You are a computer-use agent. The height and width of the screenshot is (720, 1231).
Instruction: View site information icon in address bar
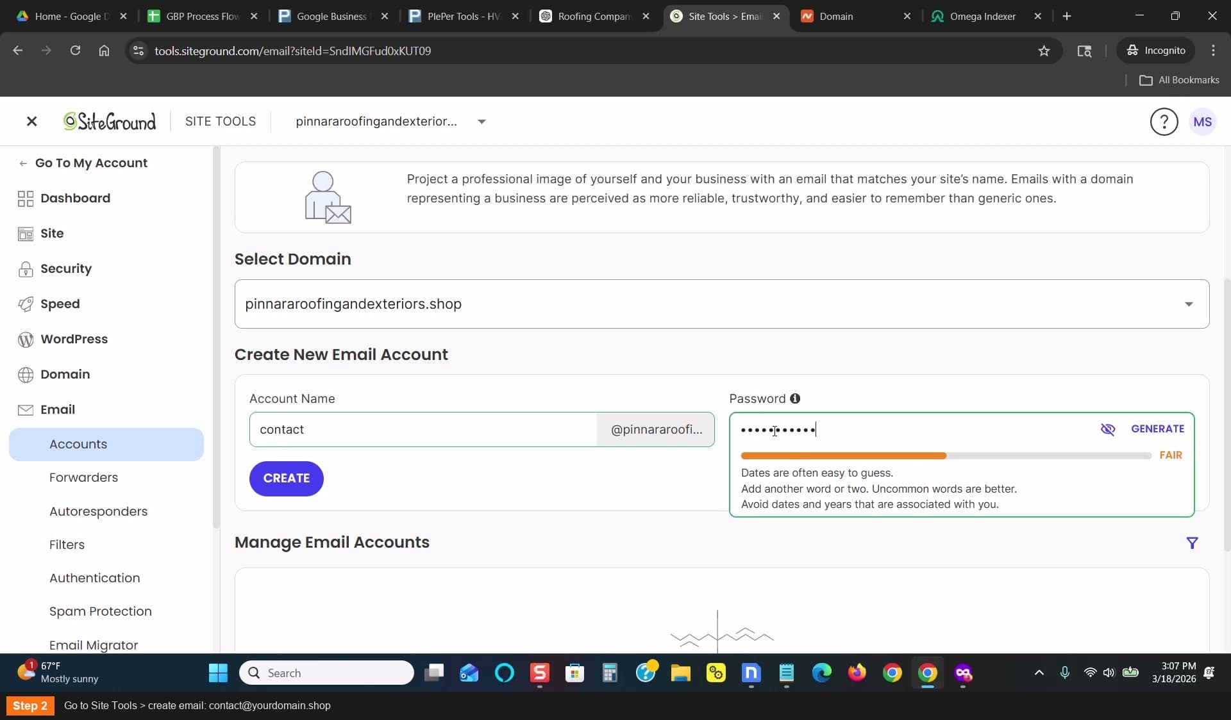click(x=138, y=51)
